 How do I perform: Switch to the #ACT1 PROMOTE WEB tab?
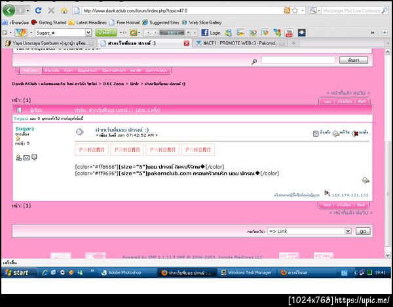pyautogui.click(x=240, y=43)
